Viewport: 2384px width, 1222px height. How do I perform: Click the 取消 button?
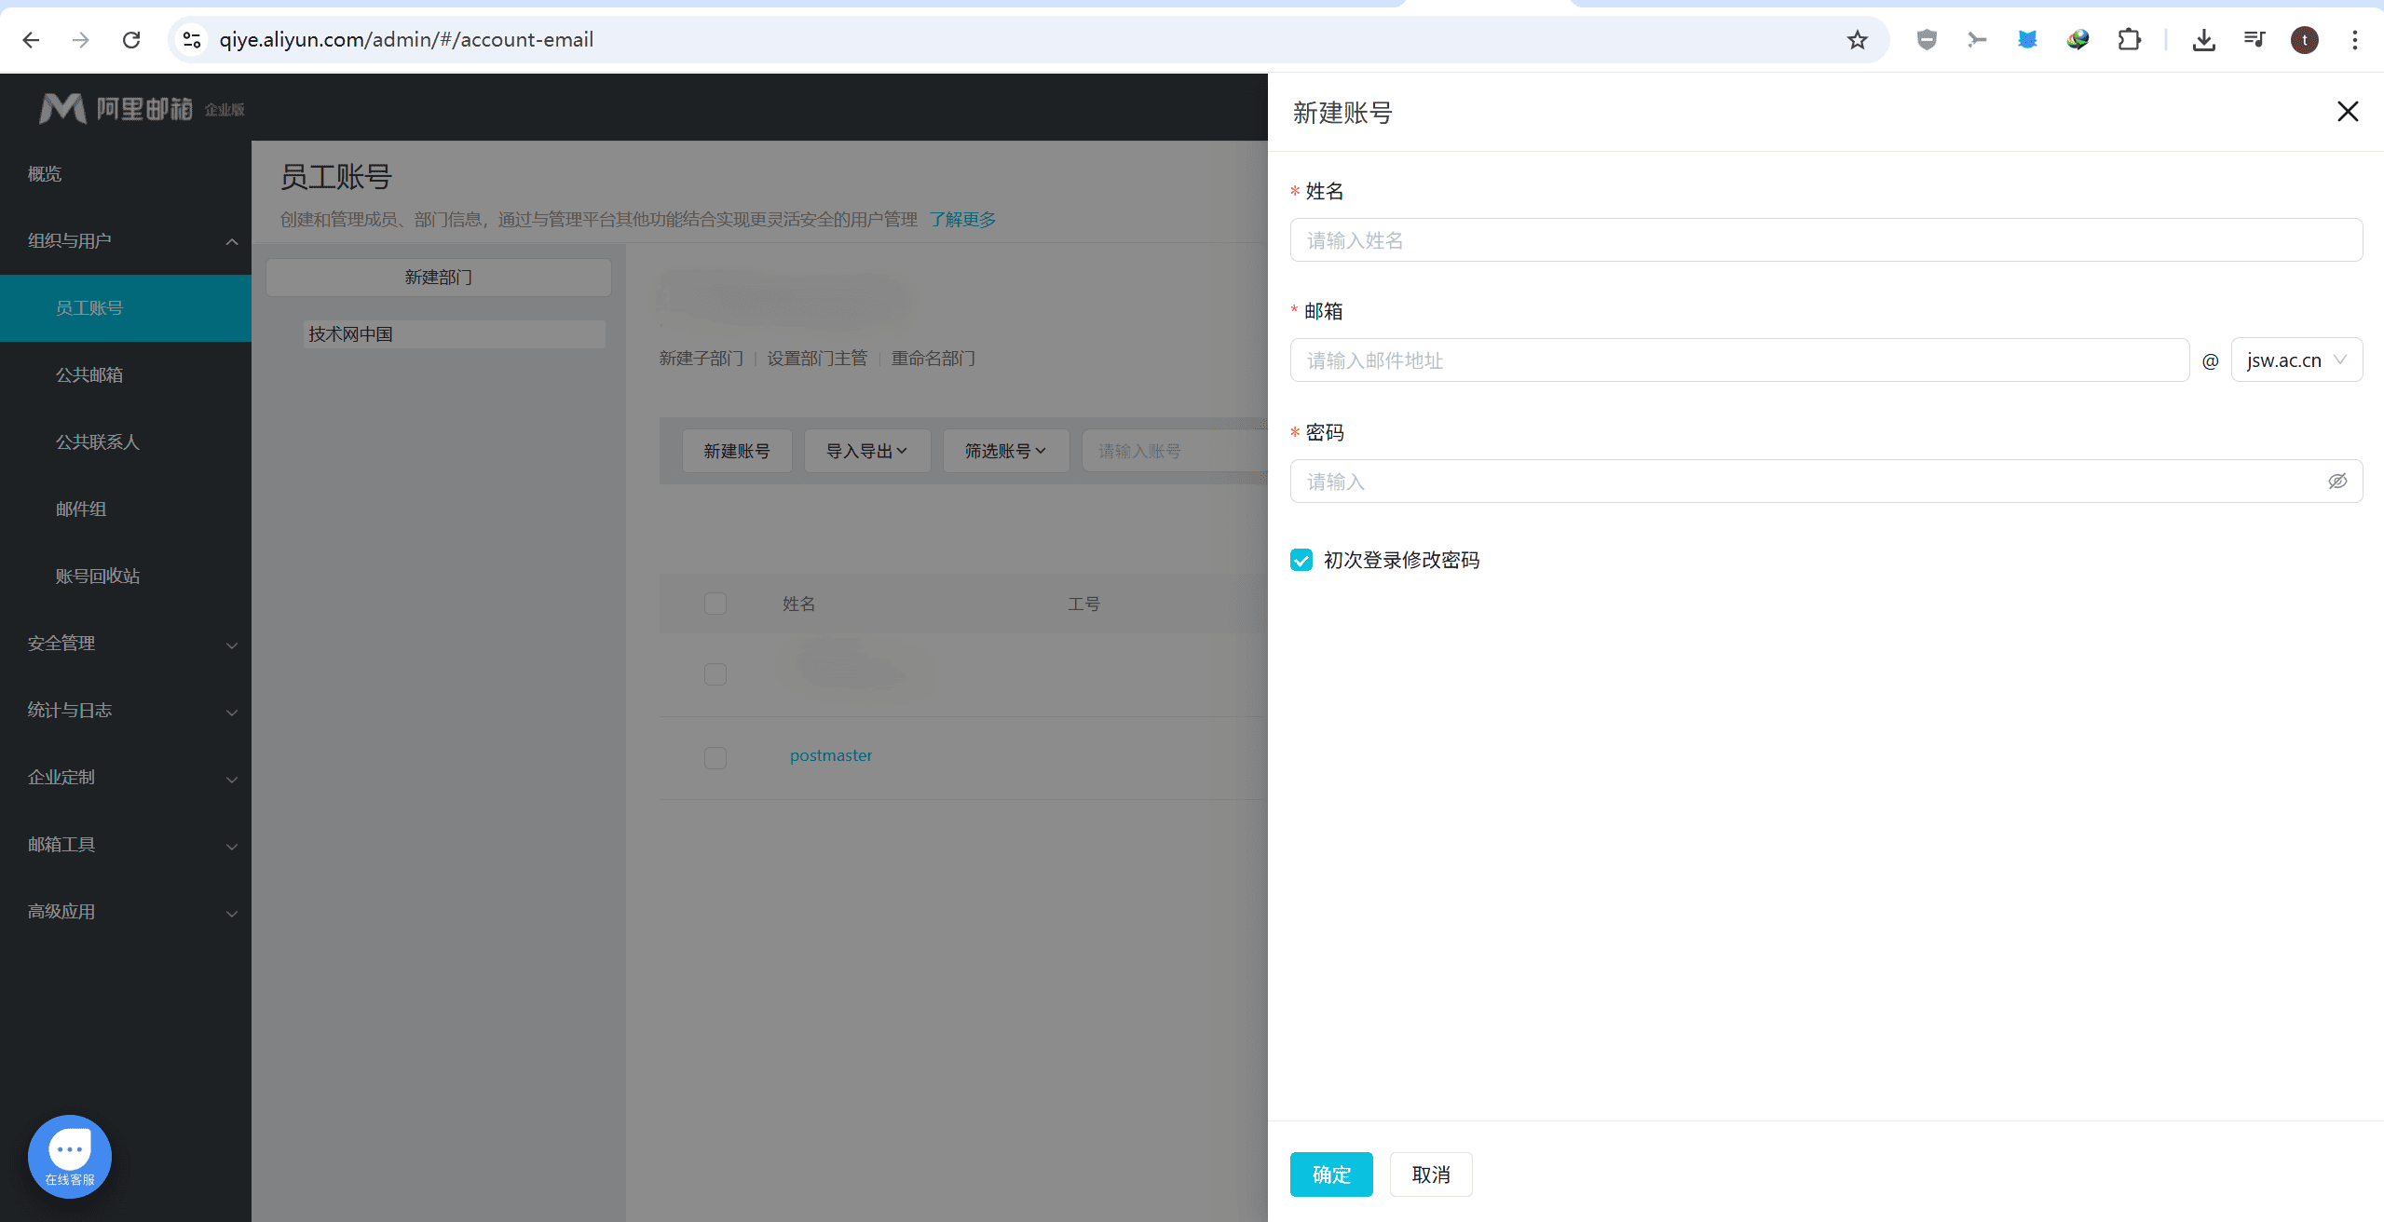tap(1430, 1174)
